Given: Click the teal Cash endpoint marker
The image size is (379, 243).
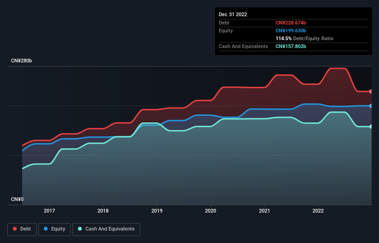Looking at the screenshot, I should 371,127.
